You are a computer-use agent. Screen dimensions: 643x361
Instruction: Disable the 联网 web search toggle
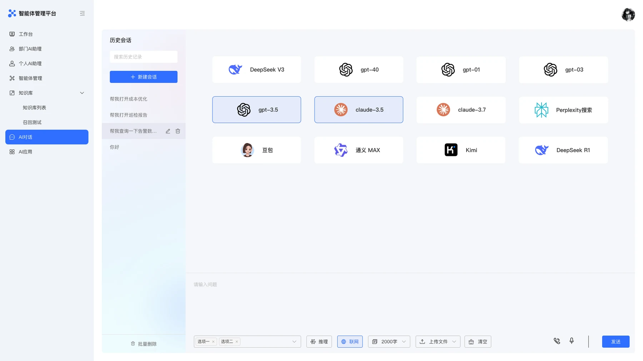pyautogui.click(x=350, y=341)
